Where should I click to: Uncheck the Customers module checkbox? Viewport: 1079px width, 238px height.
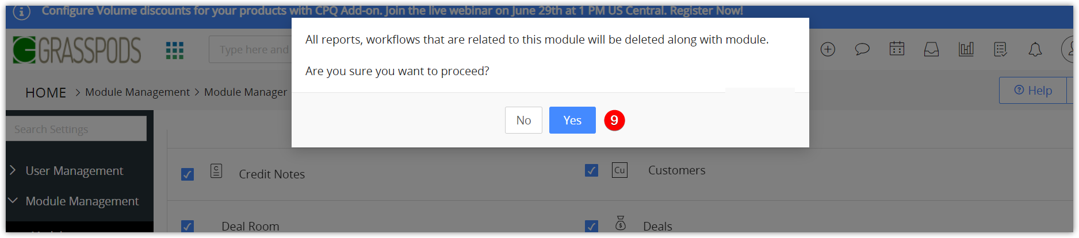tap(591, 170)
